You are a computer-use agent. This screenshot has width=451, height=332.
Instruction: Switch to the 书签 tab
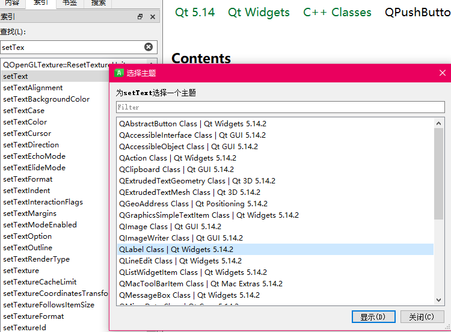click(70, 2)
